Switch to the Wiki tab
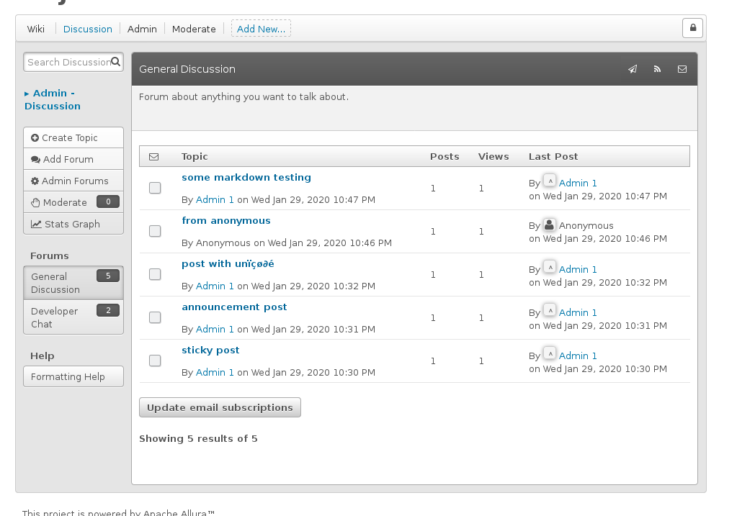 36,29
